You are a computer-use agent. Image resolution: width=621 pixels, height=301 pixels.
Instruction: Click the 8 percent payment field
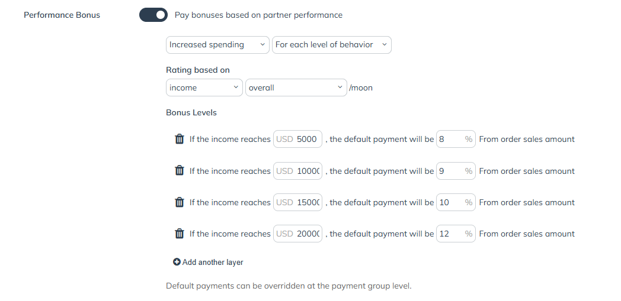tap(456, 139)
